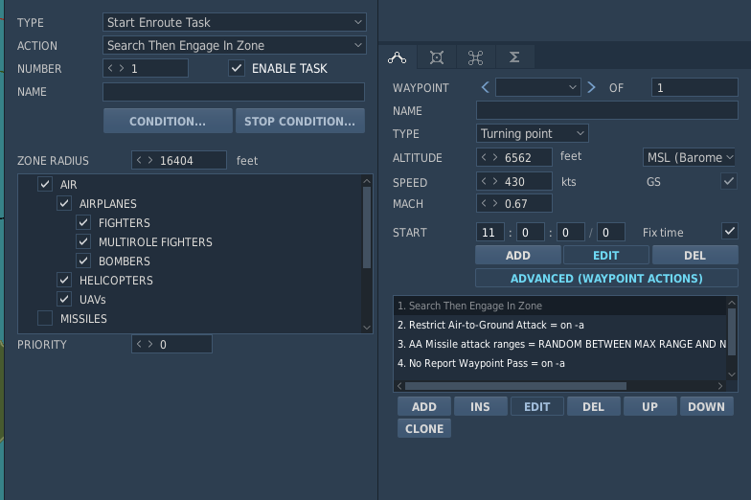Viewport: 751px width, 500px height.
Task: Check the MISSILES checkbox
Action: coord(45,318)
